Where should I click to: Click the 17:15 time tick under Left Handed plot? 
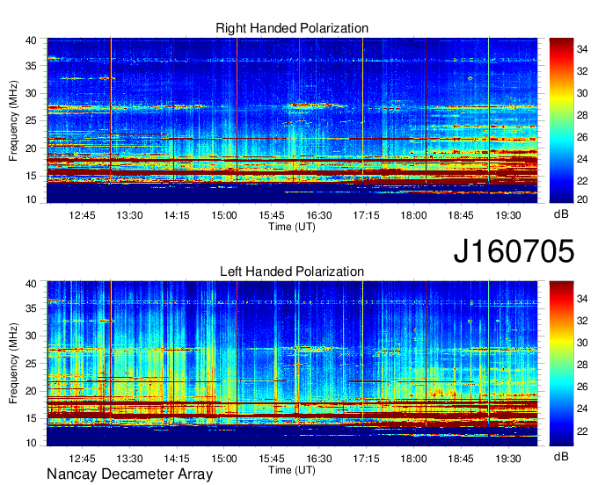(x=366, y=459)
